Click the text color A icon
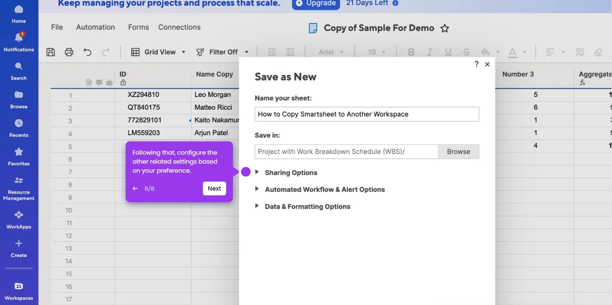The image size is (612, 305). 512,52
